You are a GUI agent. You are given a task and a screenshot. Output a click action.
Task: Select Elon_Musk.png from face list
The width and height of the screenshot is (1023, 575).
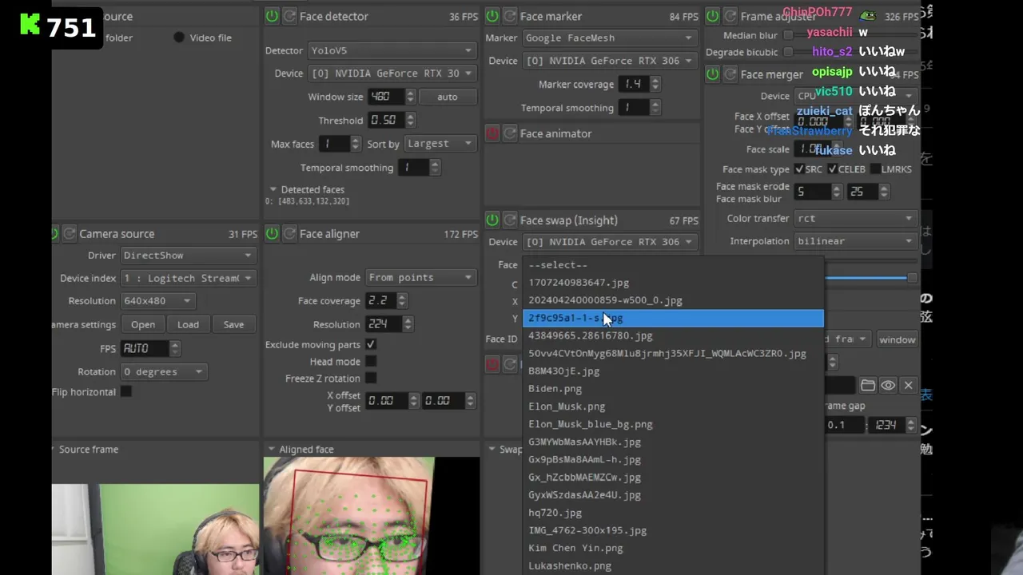[x=673, y=406]
